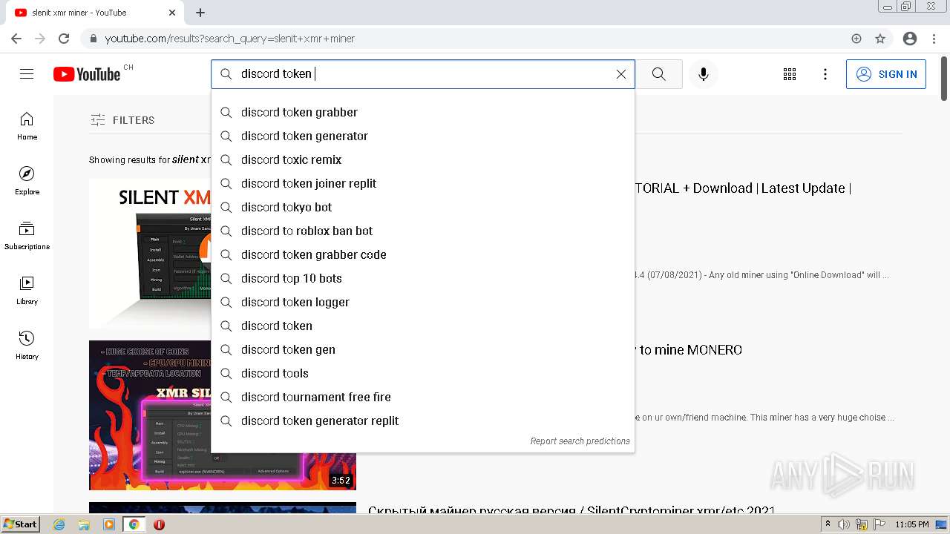Open the 'how to mine MONERO' video title
950x534 pixels.
pyautogui.click(x=689, y=350)
